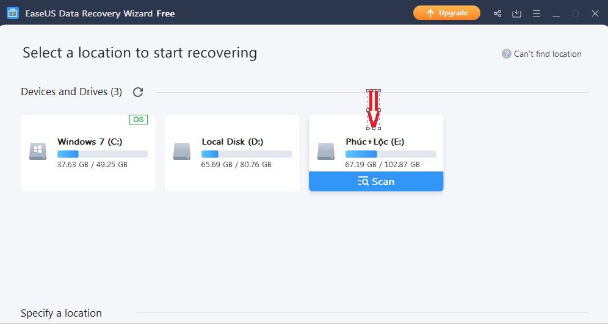608x324 pixels.
Task: Click the D: drive usage bar
Action: [x=247, y=154]
